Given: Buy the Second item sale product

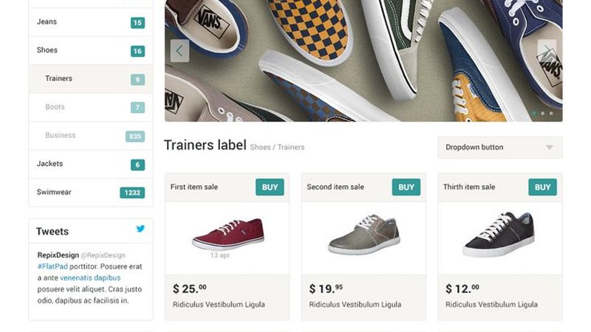Looking at the screenshot, I should coord(406,187).
